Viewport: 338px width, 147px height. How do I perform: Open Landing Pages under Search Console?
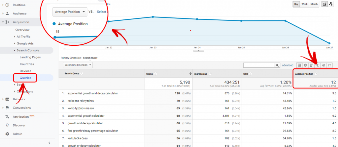[x=30, y=57]
